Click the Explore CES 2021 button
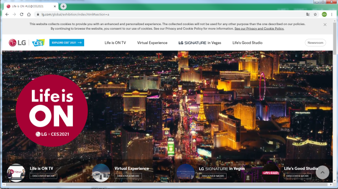 (66, 43)
